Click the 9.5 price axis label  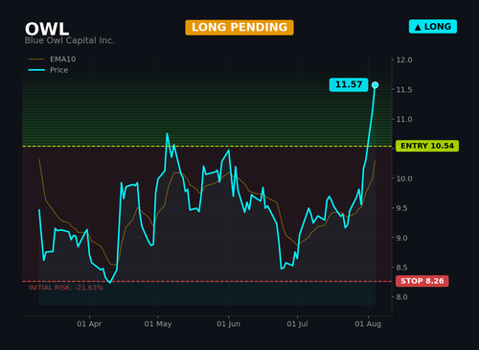(401, 208)
